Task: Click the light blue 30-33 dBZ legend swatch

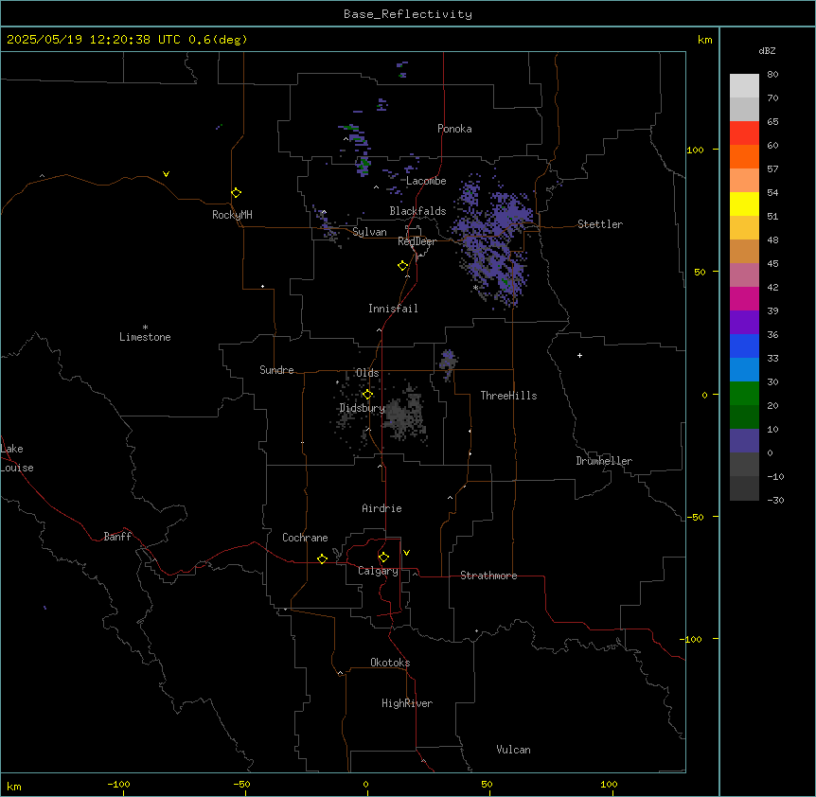Action: 744,369
